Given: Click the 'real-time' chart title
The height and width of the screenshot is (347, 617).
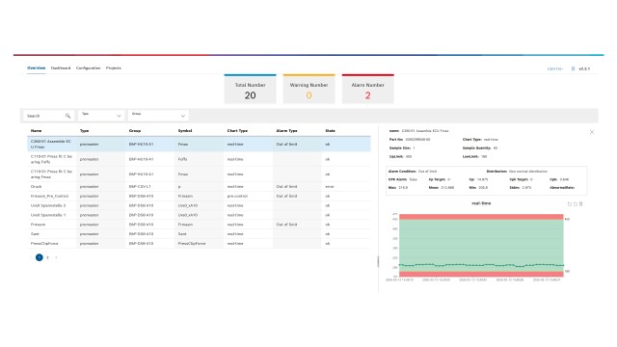Looking at the screenshot, I should click(x=481, y=203).
